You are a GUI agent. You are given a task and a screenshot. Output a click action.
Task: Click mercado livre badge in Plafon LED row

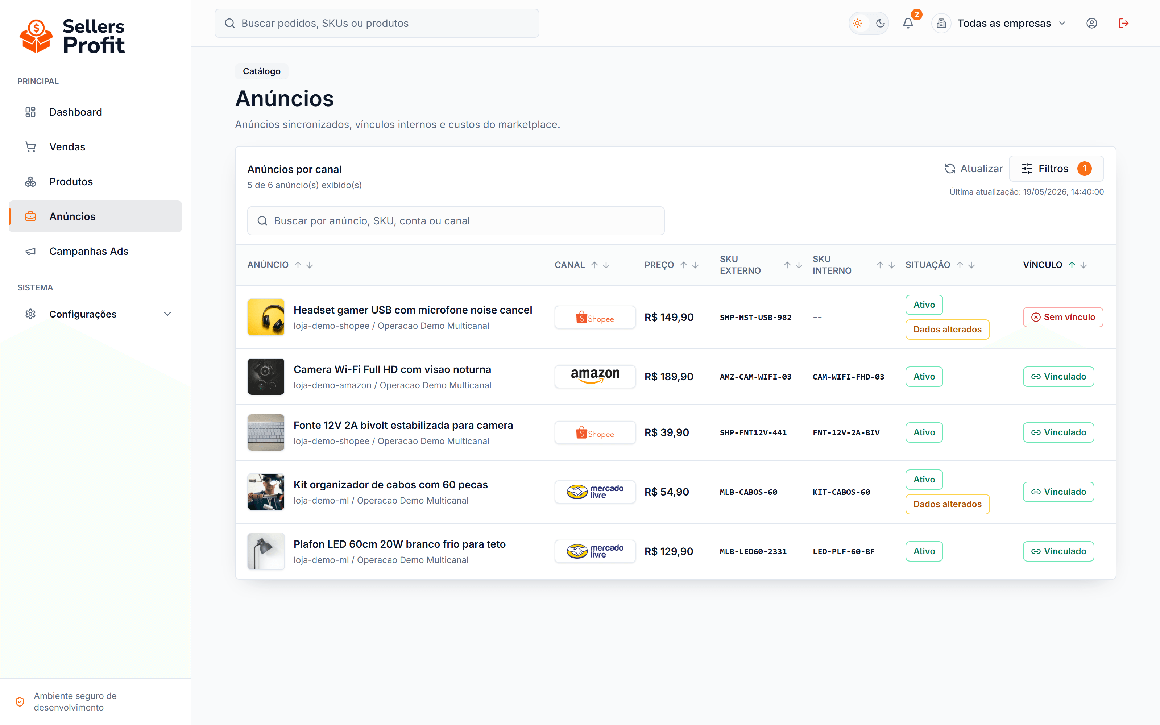click(x=595, y=551)
